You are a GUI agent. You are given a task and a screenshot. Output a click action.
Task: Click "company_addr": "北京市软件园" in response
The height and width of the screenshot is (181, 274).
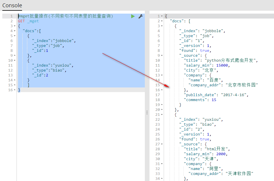223,85
